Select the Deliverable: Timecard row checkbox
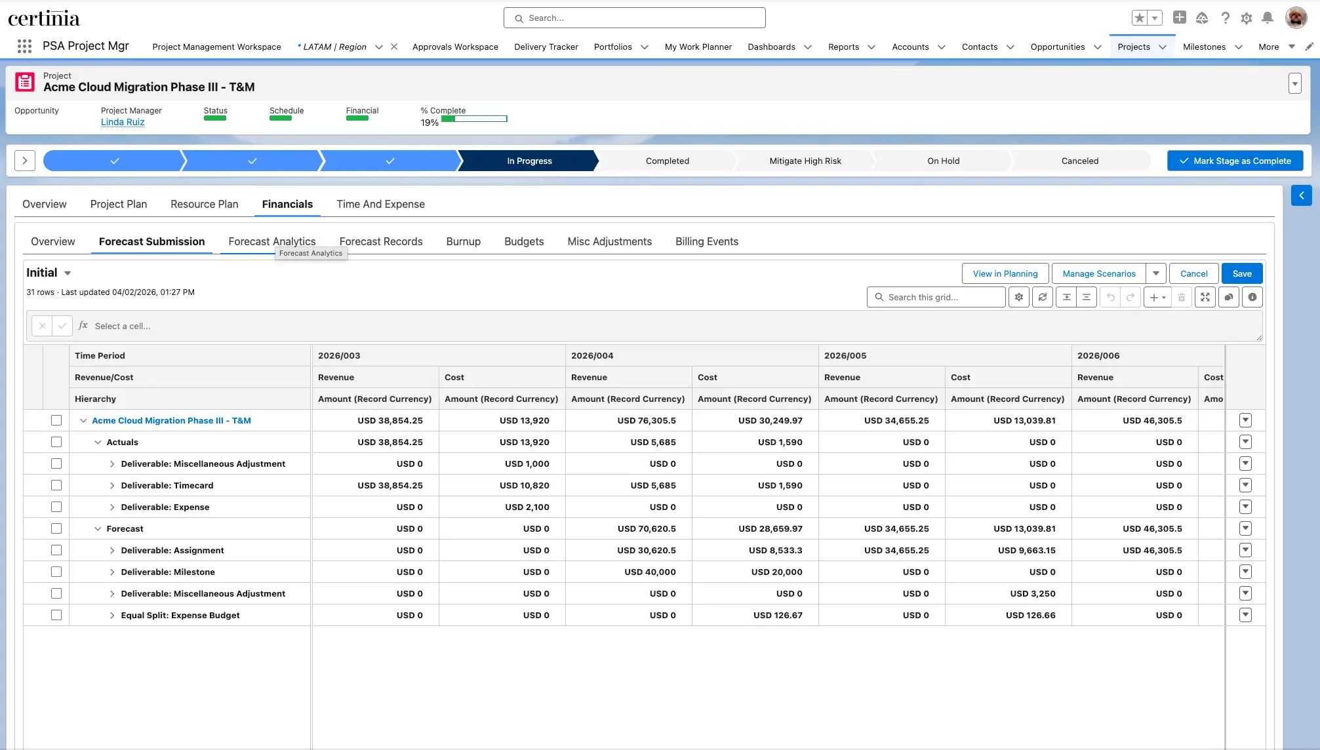The width and height of the screenshot is (1320, 750). pyautogui.click(x=56, y=485)
